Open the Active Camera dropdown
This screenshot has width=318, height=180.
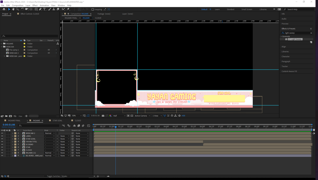[x=142, y=116]
